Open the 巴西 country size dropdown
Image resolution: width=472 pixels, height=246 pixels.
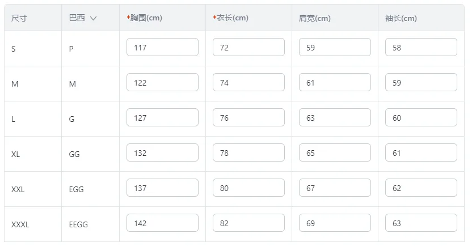[83, 18]
